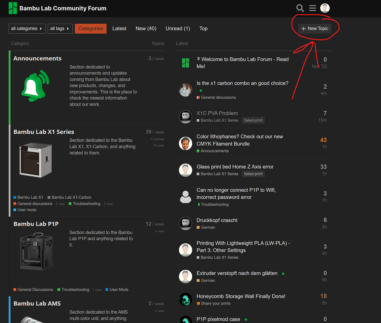Open the P1P pixelmod case topic
Screen dimensions: 381x323
218,319
